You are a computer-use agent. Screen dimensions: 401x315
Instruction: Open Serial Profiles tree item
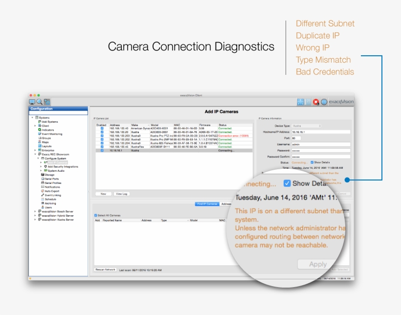(x=53, y=183)
